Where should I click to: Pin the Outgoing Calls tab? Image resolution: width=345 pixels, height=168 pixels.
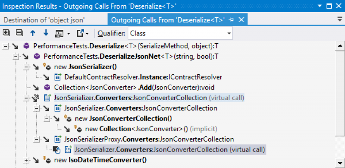231,20
